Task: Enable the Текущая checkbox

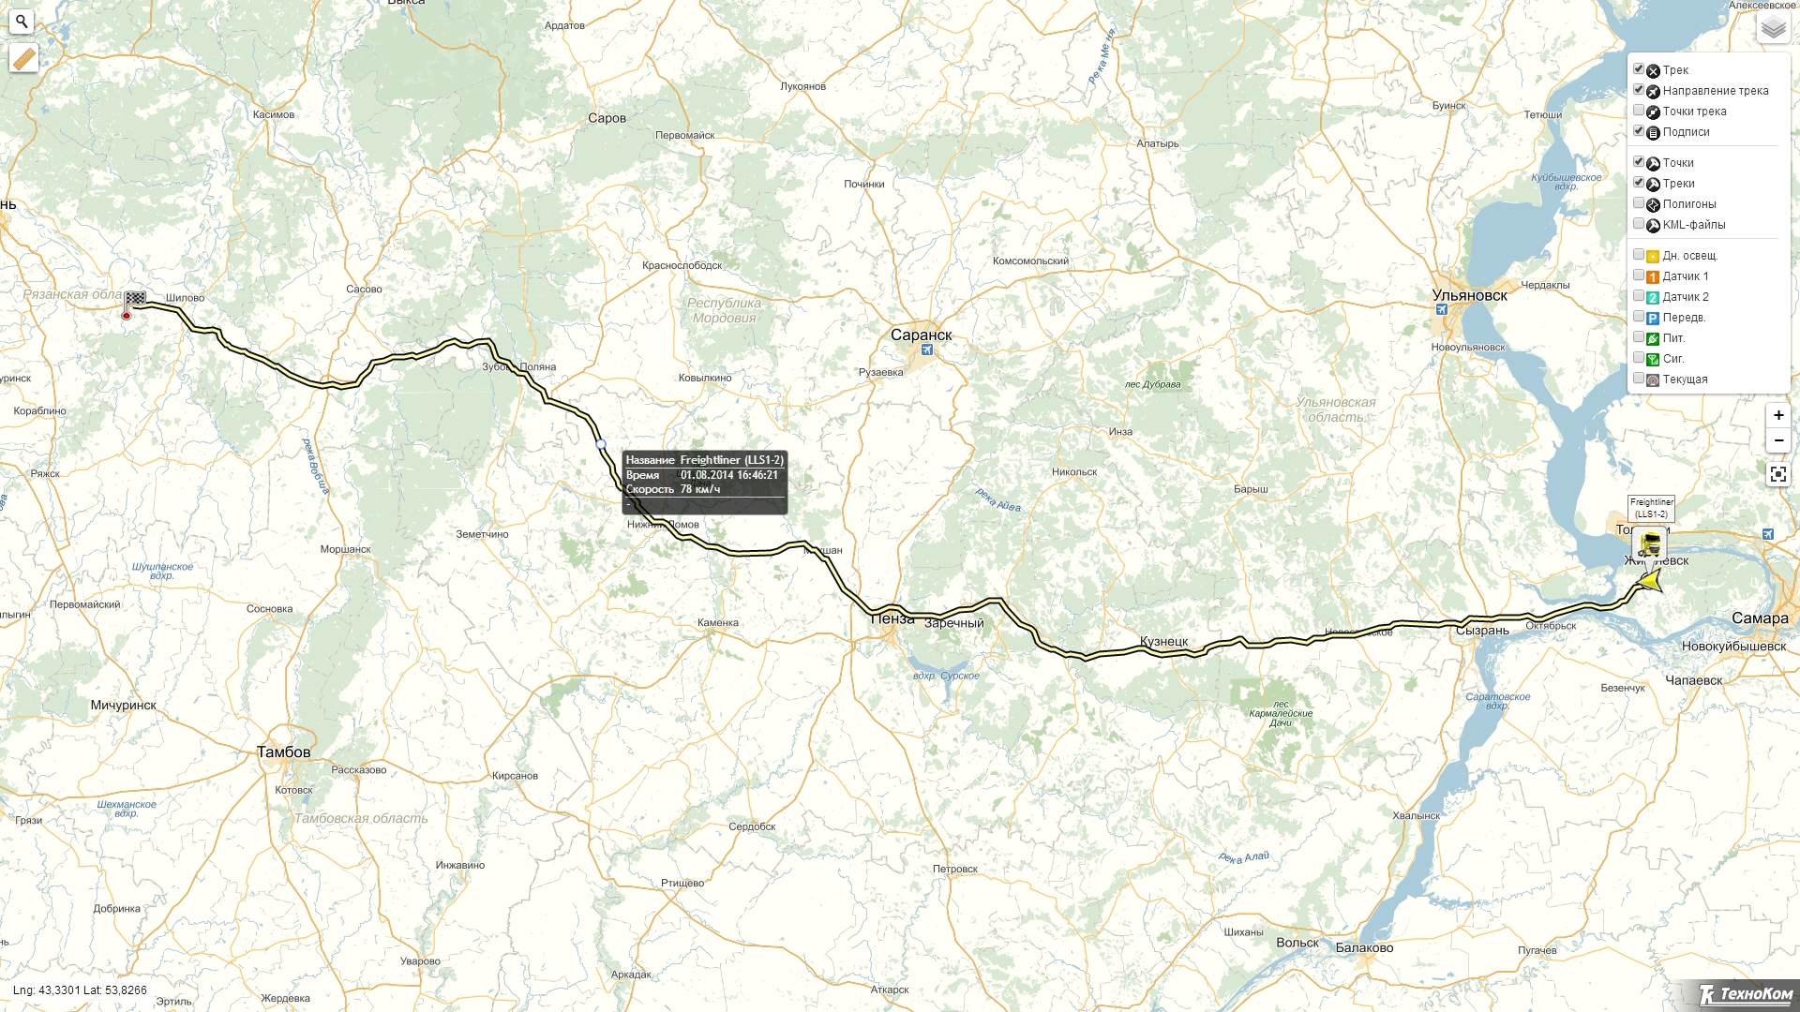Action: 1639,379
